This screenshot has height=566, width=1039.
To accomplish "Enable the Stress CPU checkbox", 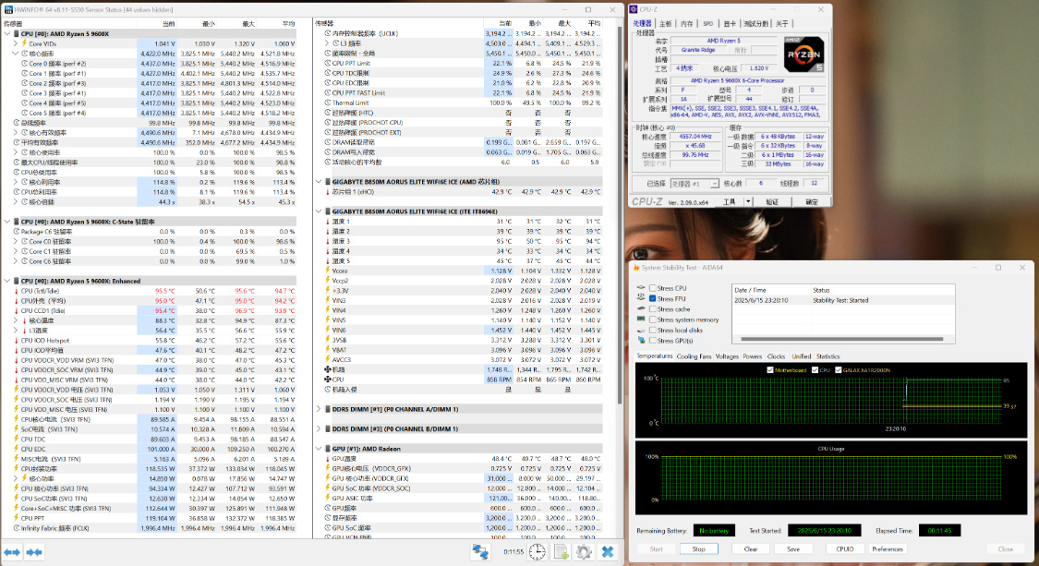I will [x=654, y=289].
